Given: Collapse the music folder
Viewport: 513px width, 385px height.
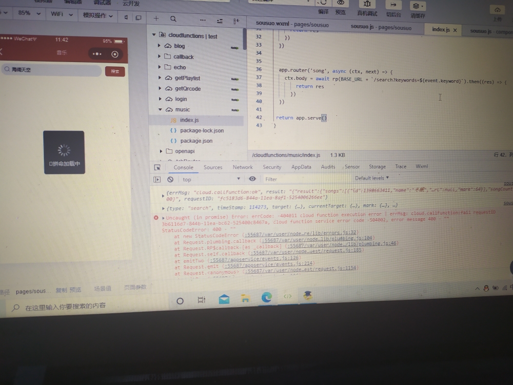Looking at the screenshot, I should coord(160,109).
